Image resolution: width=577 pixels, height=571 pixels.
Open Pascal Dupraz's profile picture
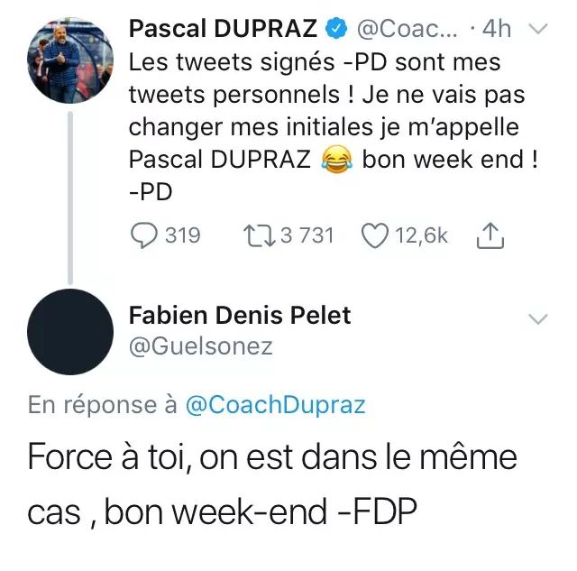(x=69, y=60)
